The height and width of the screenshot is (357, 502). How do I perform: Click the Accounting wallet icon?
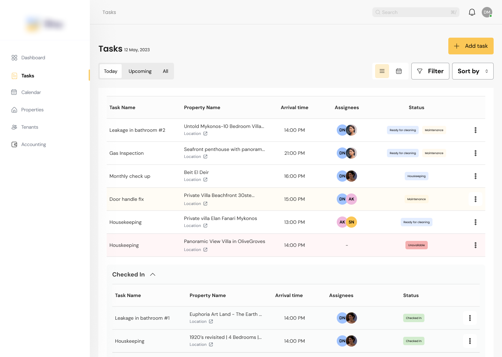[x=14, y=145]
